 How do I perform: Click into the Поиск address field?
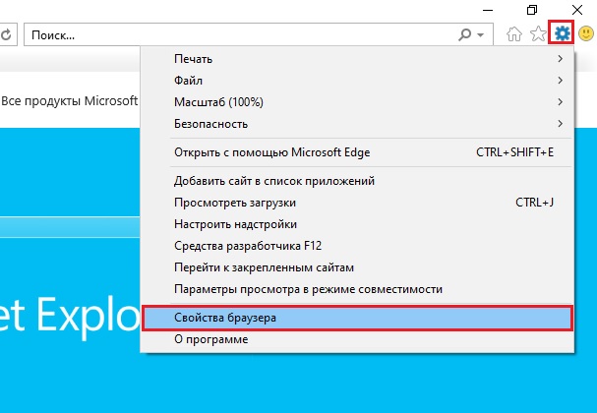(x=240, y=35)
